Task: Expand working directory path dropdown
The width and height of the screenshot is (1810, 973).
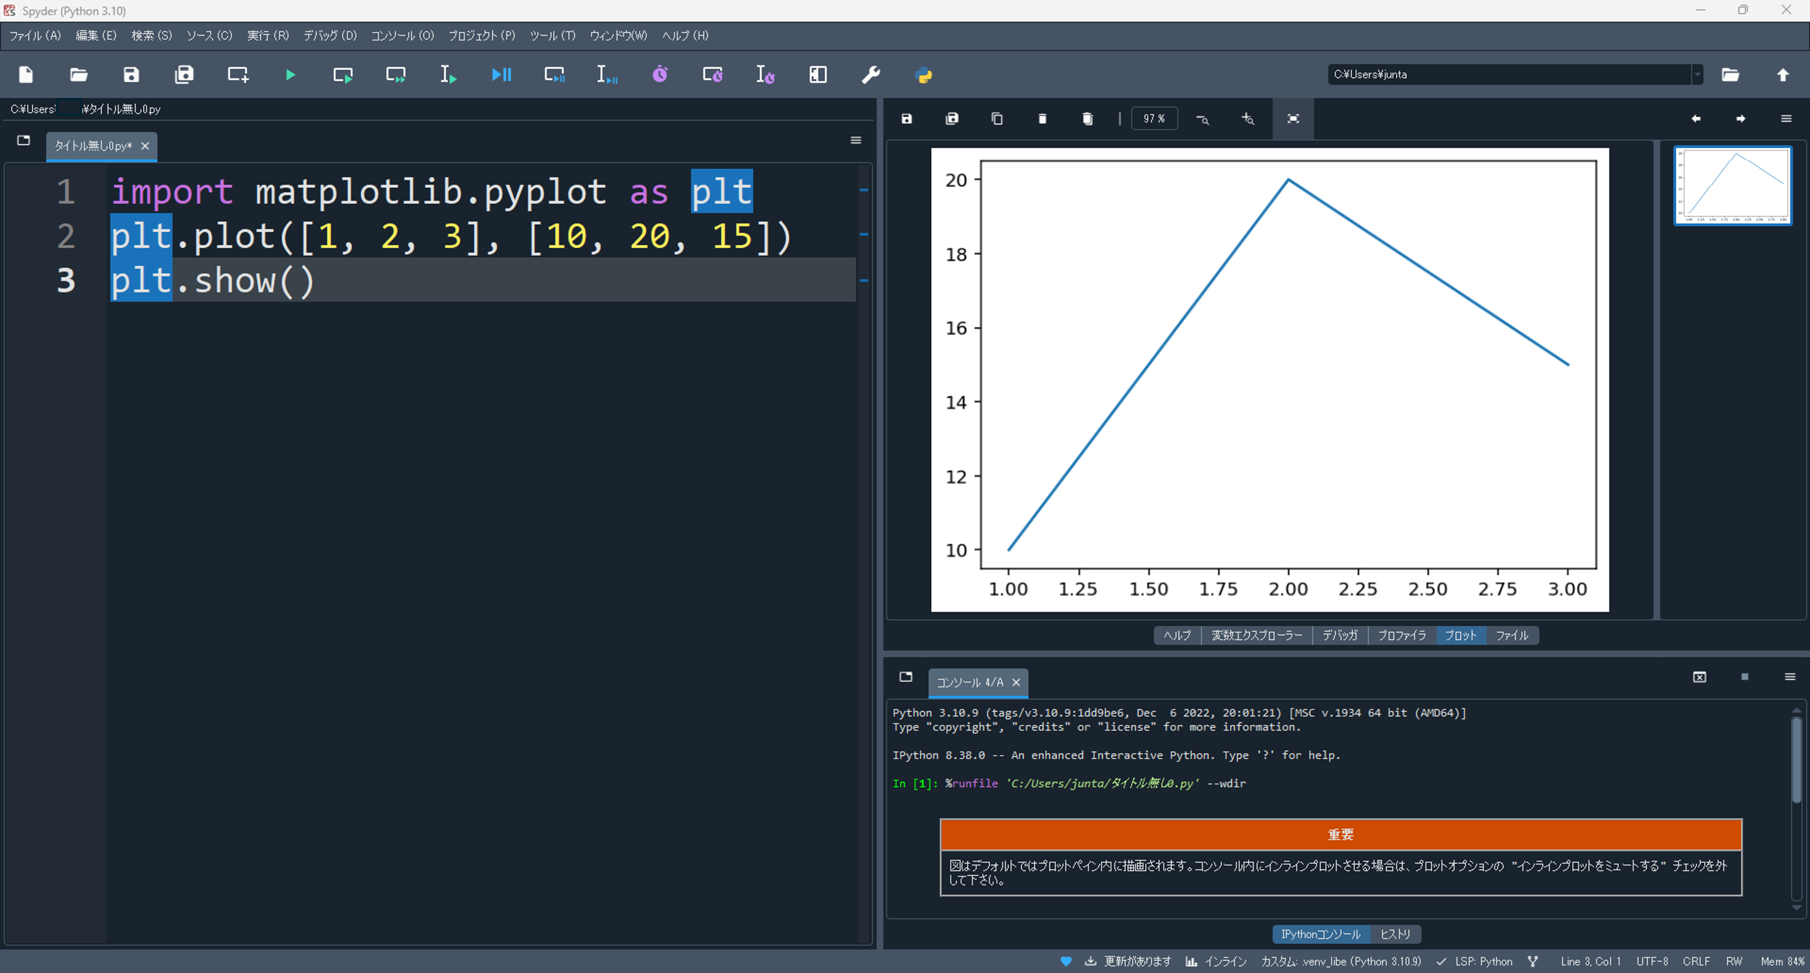Action: tap(1698, 74)
